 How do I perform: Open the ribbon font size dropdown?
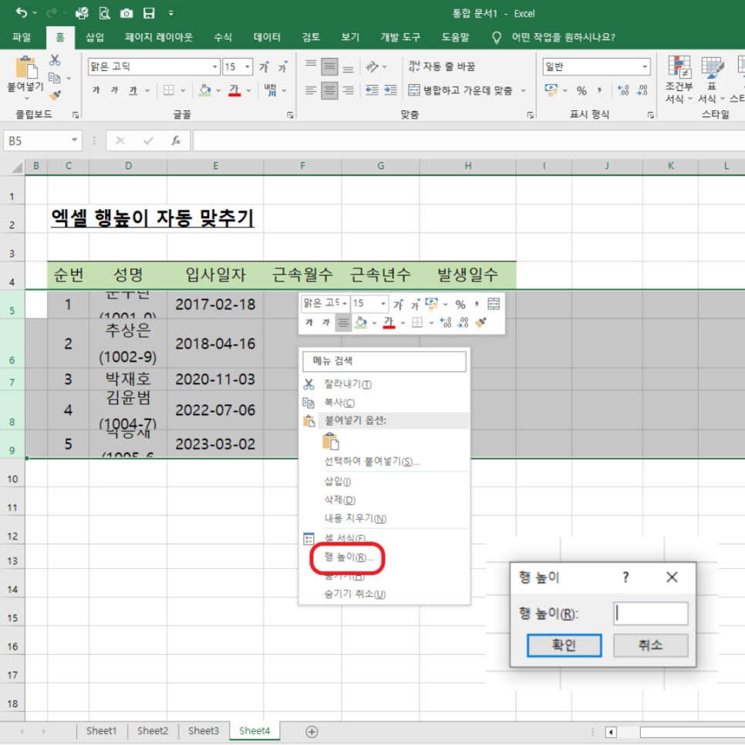click(x=247, y=66)
